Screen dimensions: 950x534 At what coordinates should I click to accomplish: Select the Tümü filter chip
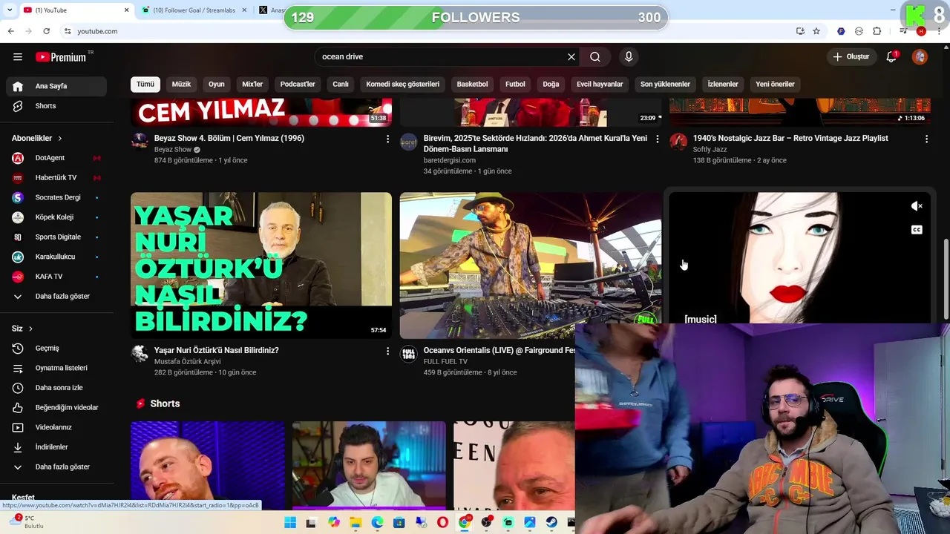145,84
